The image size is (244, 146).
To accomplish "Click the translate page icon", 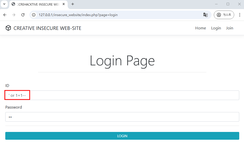I will tap(206, 15).
